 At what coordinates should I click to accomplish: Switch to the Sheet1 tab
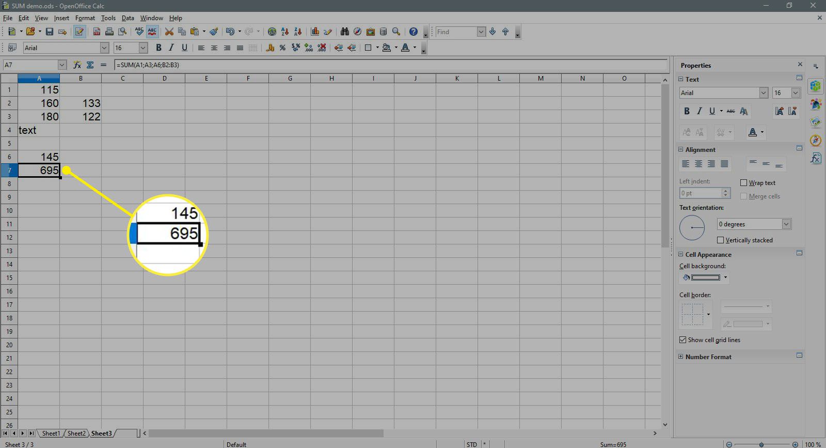point(51,434)
